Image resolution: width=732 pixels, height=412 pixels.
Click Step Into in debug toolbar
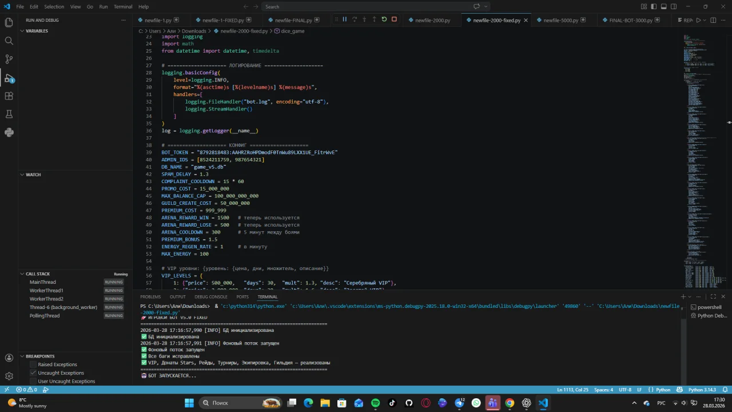click(x=364, y=19)
